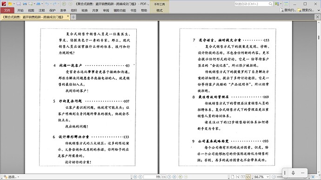Open the 共享 ribbon tab
This screenshot has width=321, height=180.
point(95,10)
